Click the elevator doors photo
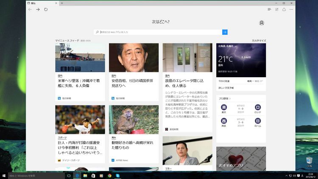Screen dimensions: 318x179 coord(187,58)
